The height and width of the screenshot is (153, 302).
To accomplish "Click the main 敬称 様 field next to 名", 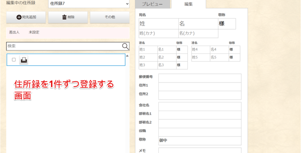I will pos(227,24).
